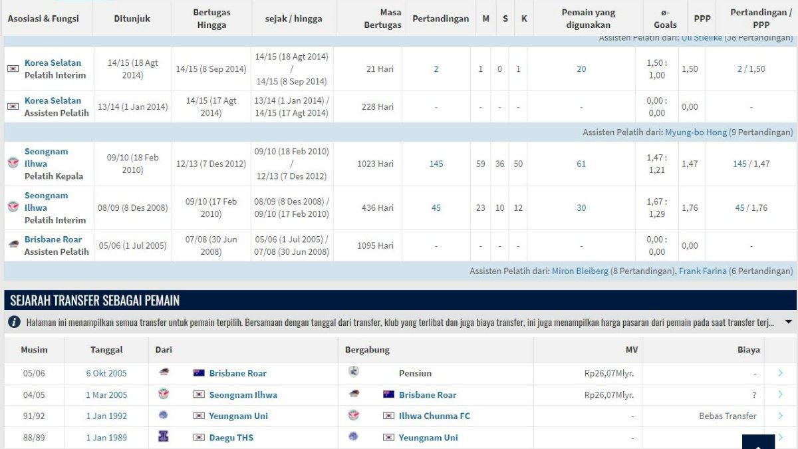View the 61 players used link
The width and height of the screenshot is (798, 449).
click(581, 164)
